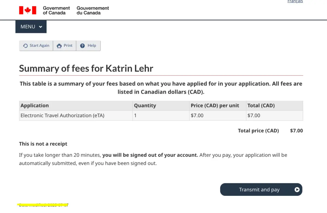Select the Electronic Travel Authorization (eTA) row
This screenshot has width=327, height=213.
[161, 115]
